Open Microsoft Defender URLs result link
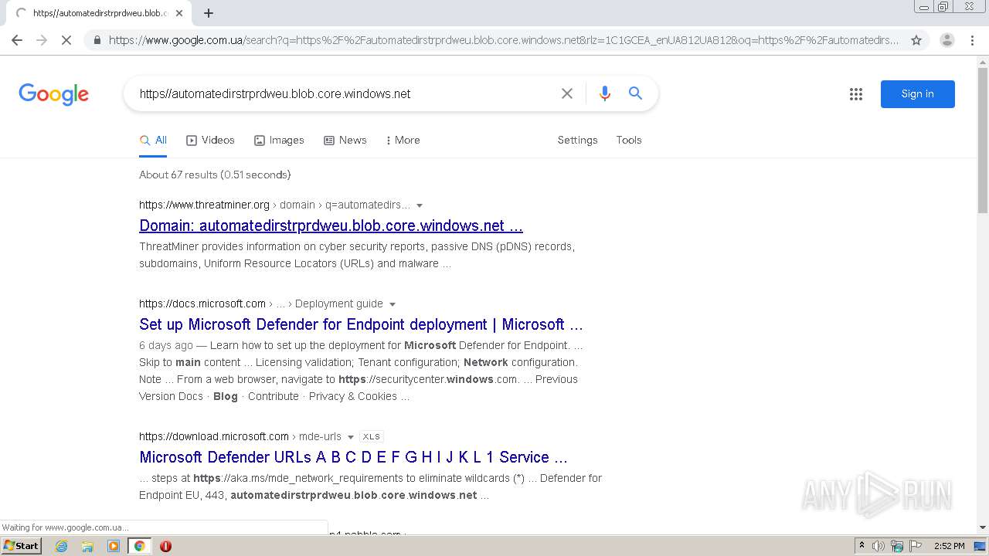 click(x=353, y=457)
